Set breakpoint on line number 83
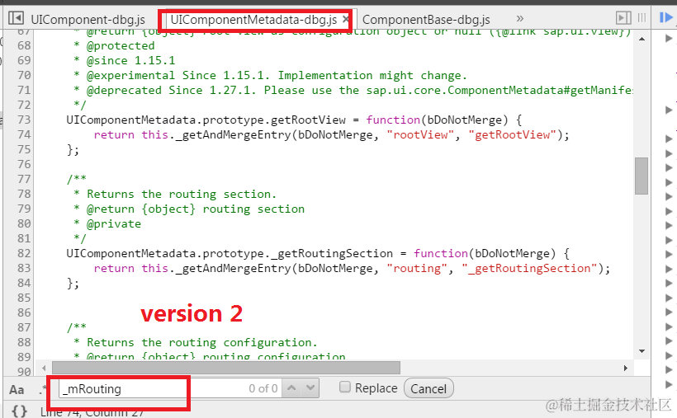This screenshot has width=677, height=418. pos(24,268)
